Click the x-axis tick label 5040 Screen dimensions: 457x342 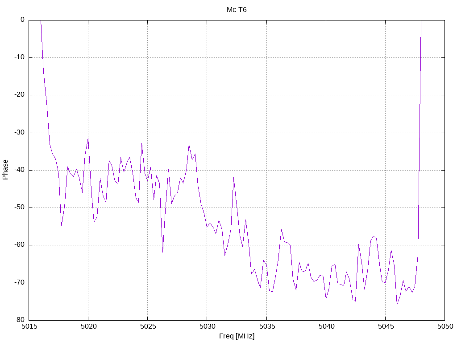pos(326,326)
